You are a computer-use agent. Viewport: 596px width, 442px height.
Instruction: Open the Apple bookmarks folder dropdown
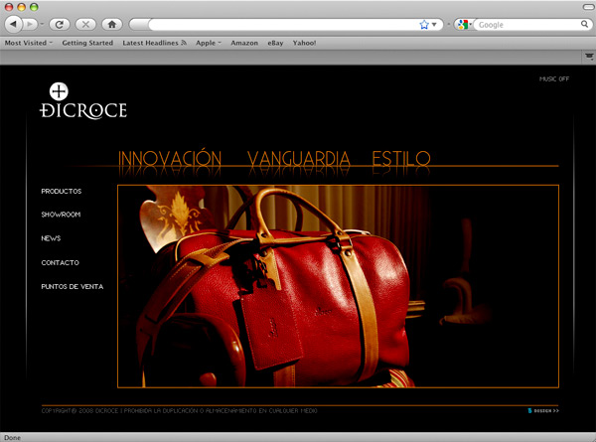point(208,44)
